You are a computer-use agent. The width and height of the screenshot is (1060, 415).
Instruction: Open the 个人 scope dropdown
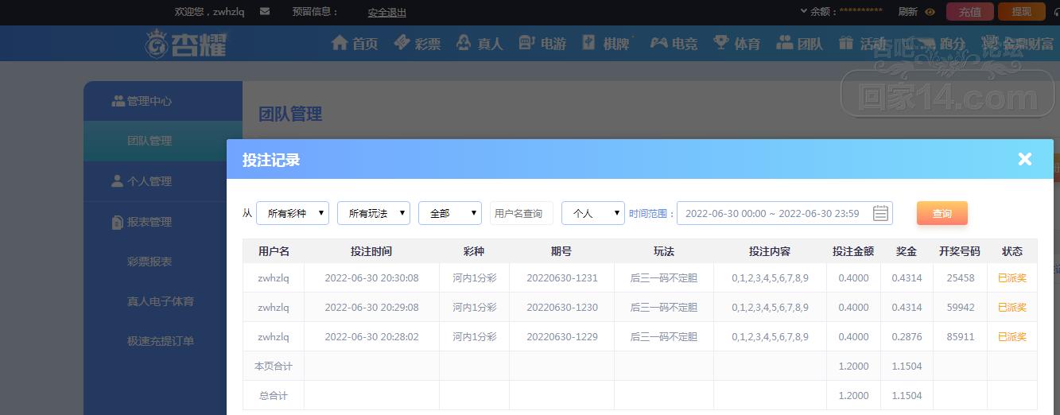pos(593,213)
